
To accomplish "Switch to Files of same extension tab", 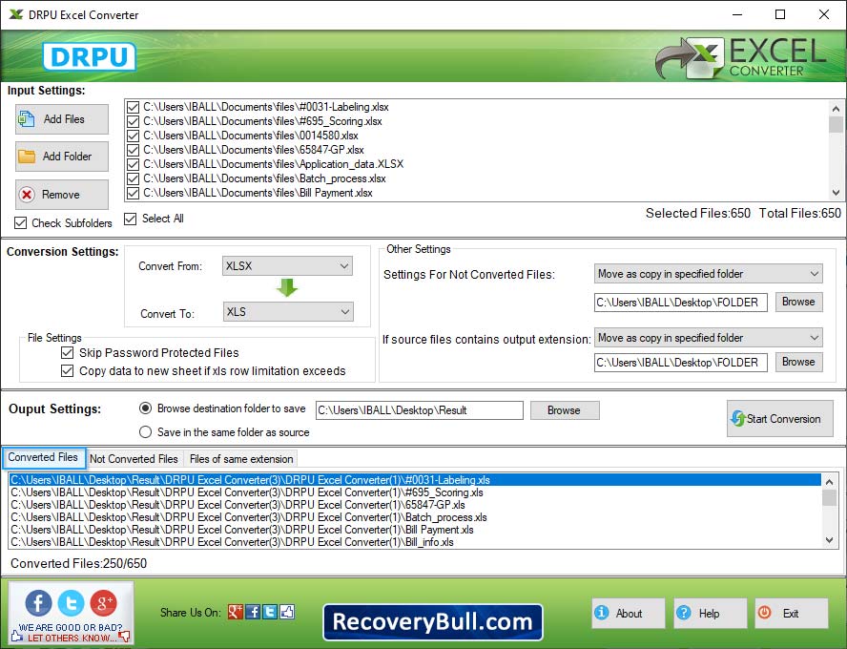I will (241, 459).
